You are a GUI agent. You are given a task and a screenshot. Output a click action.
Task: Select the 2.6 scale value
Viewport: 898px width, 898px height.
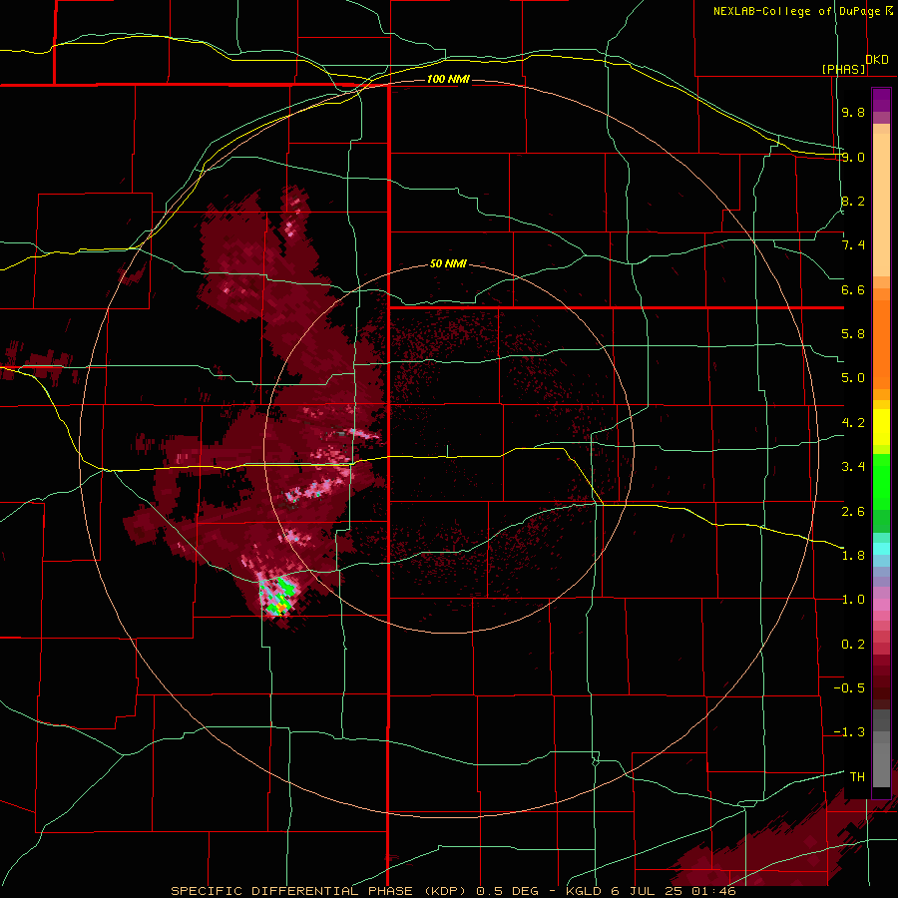pos(853,511)
